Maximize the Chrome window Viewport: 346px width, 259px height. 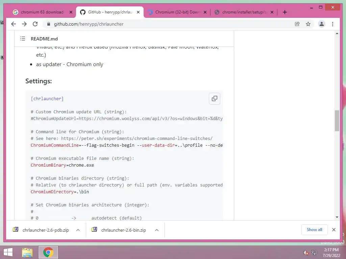pos(321,7)
